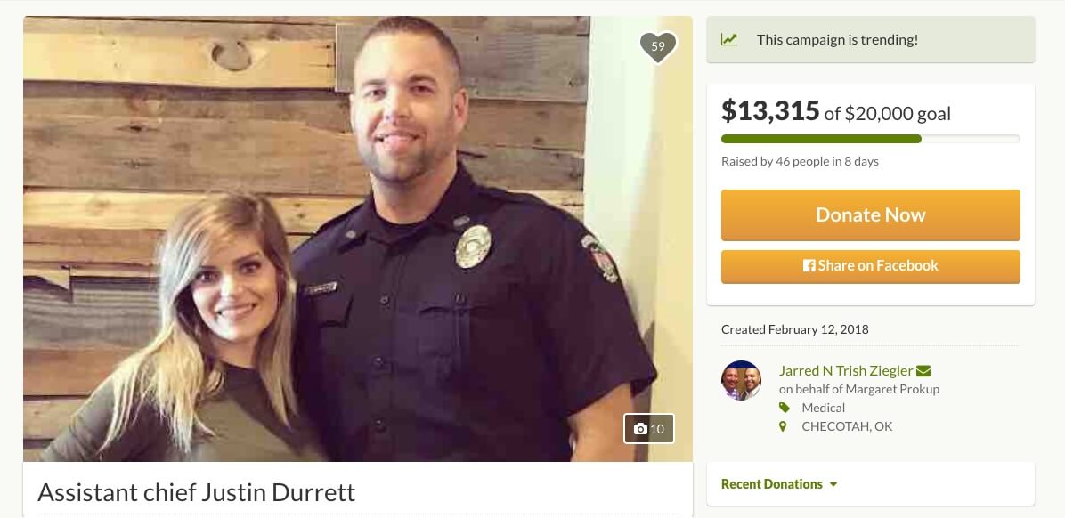Click the location pin icon beside CHECOTAH
This screenshot has width=1065, height=518.
tap(783, 426)
